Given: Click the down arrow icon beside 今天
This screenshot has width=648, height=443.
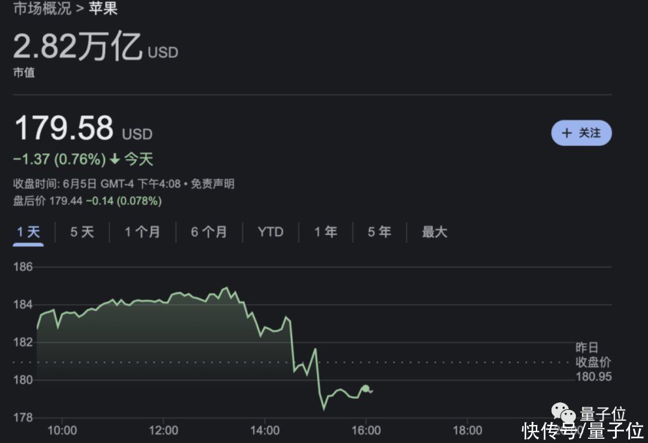Looking at the screenshot, I should (x=115, y=160).
